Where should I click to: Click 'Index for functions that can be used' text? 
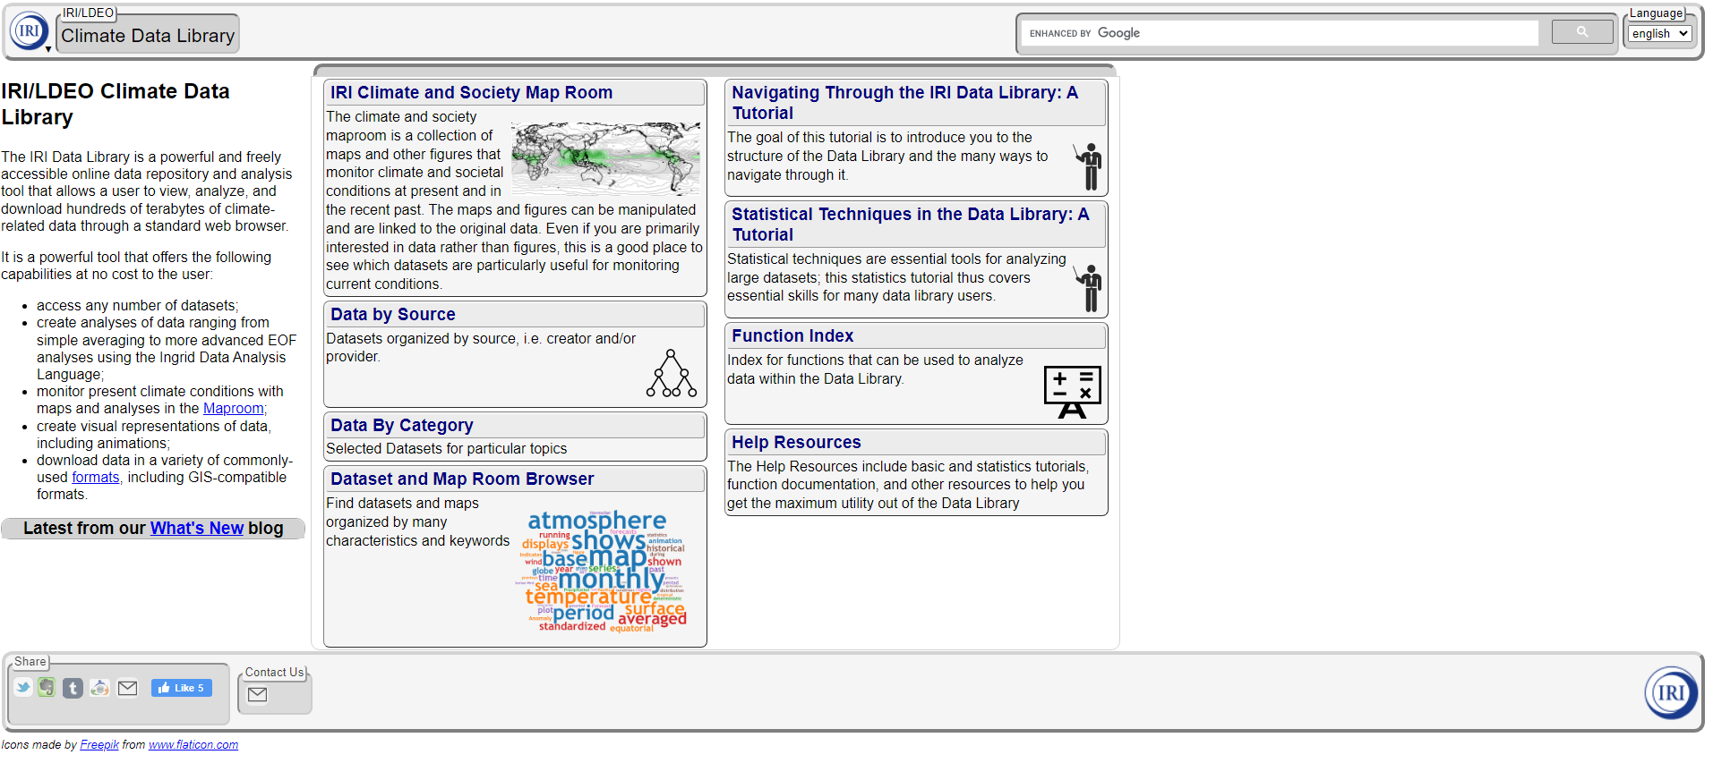(x=875, y=369)
